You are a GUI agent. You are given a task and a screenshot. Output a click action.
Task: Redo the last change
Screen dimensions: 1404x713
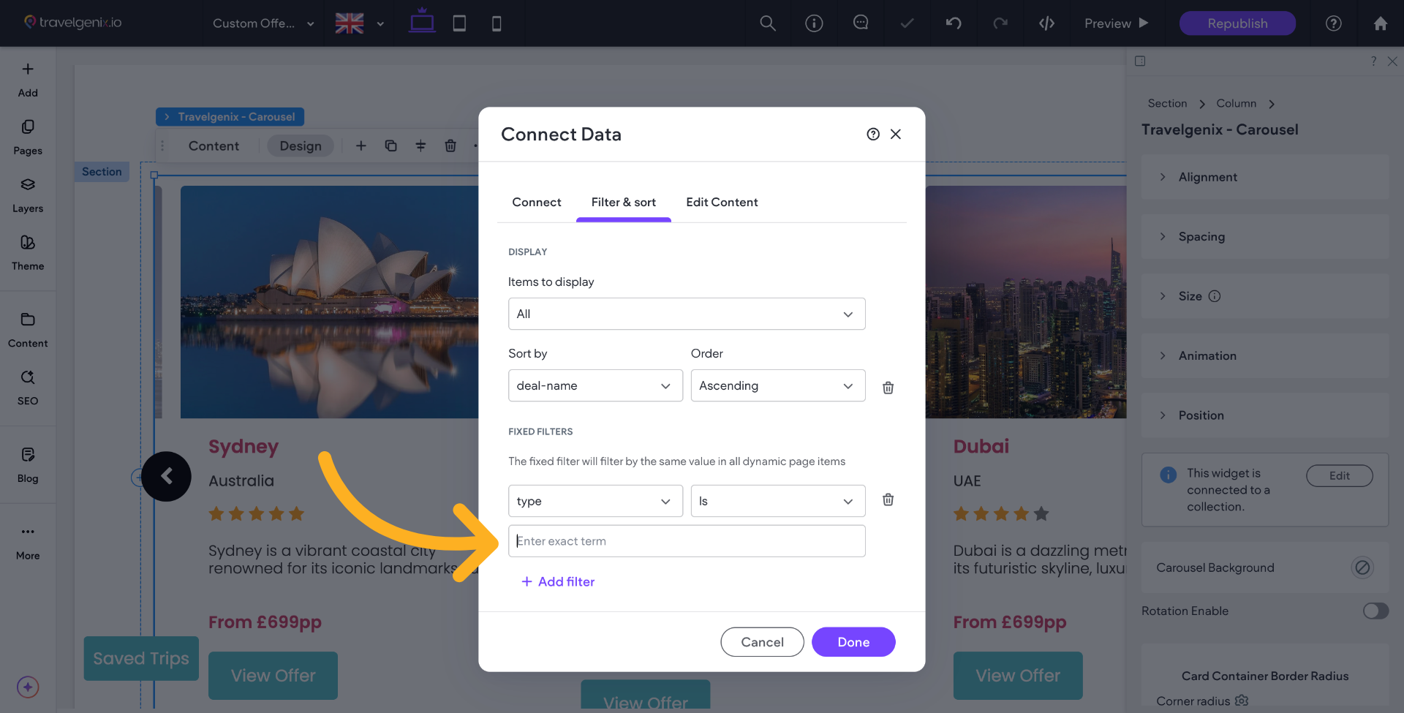pos(1000,23)
